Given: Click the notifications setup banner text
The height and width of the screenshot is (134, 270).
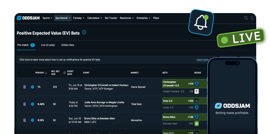Looking at the screenshot, I should pos(60,60).
